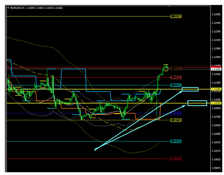Click the current price tag 1.11626
224x175 pixels.
(x=216, y=69)
